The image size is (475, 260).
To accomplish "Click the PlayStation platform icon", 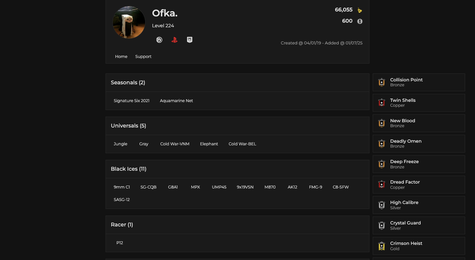I will pyautogui.click(x=174, y=40).
